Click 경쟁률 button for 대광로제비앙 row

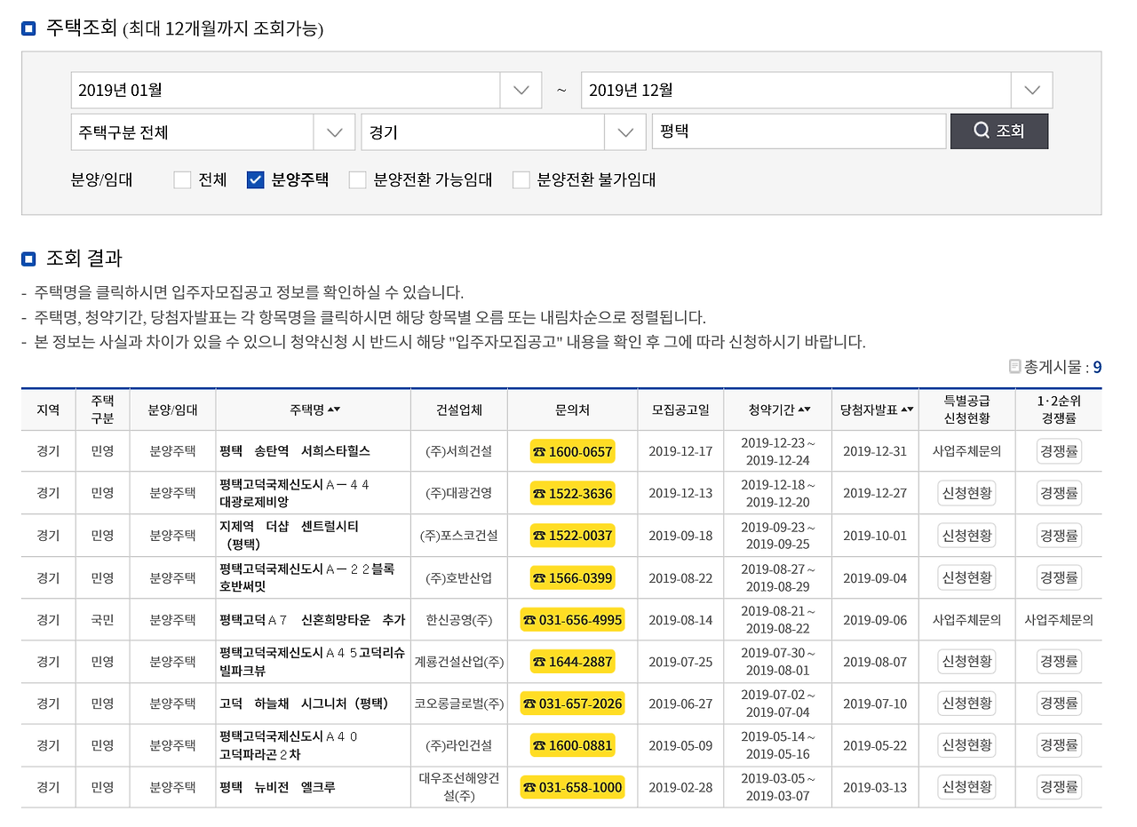pyautogui.click(x=1059, y=493)
